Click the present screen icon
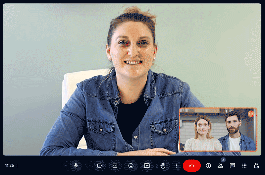 [x=147, y=165]
